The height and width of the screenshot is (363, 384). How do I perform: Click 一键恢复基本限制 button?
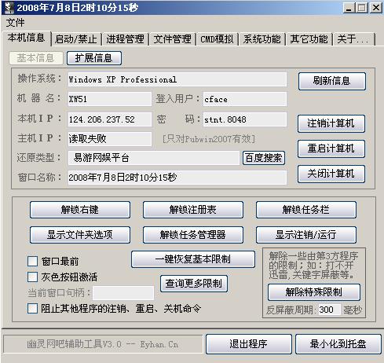pos(193,259)
